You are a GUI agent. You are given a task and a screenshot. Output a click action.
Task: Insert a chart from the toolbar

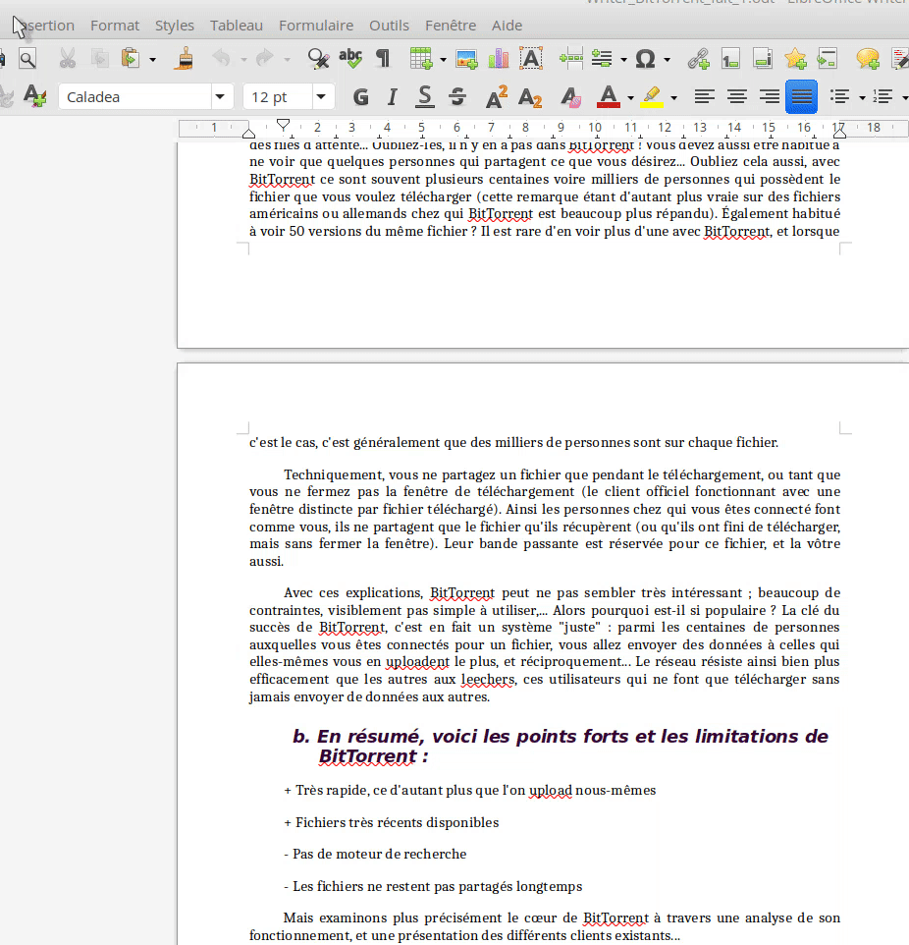coord(499,59)
